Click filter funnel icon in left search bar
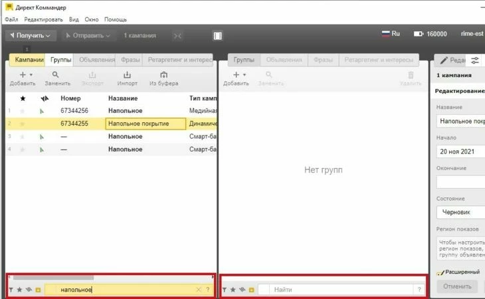485x299 pixels. click(x=11, y=290)
